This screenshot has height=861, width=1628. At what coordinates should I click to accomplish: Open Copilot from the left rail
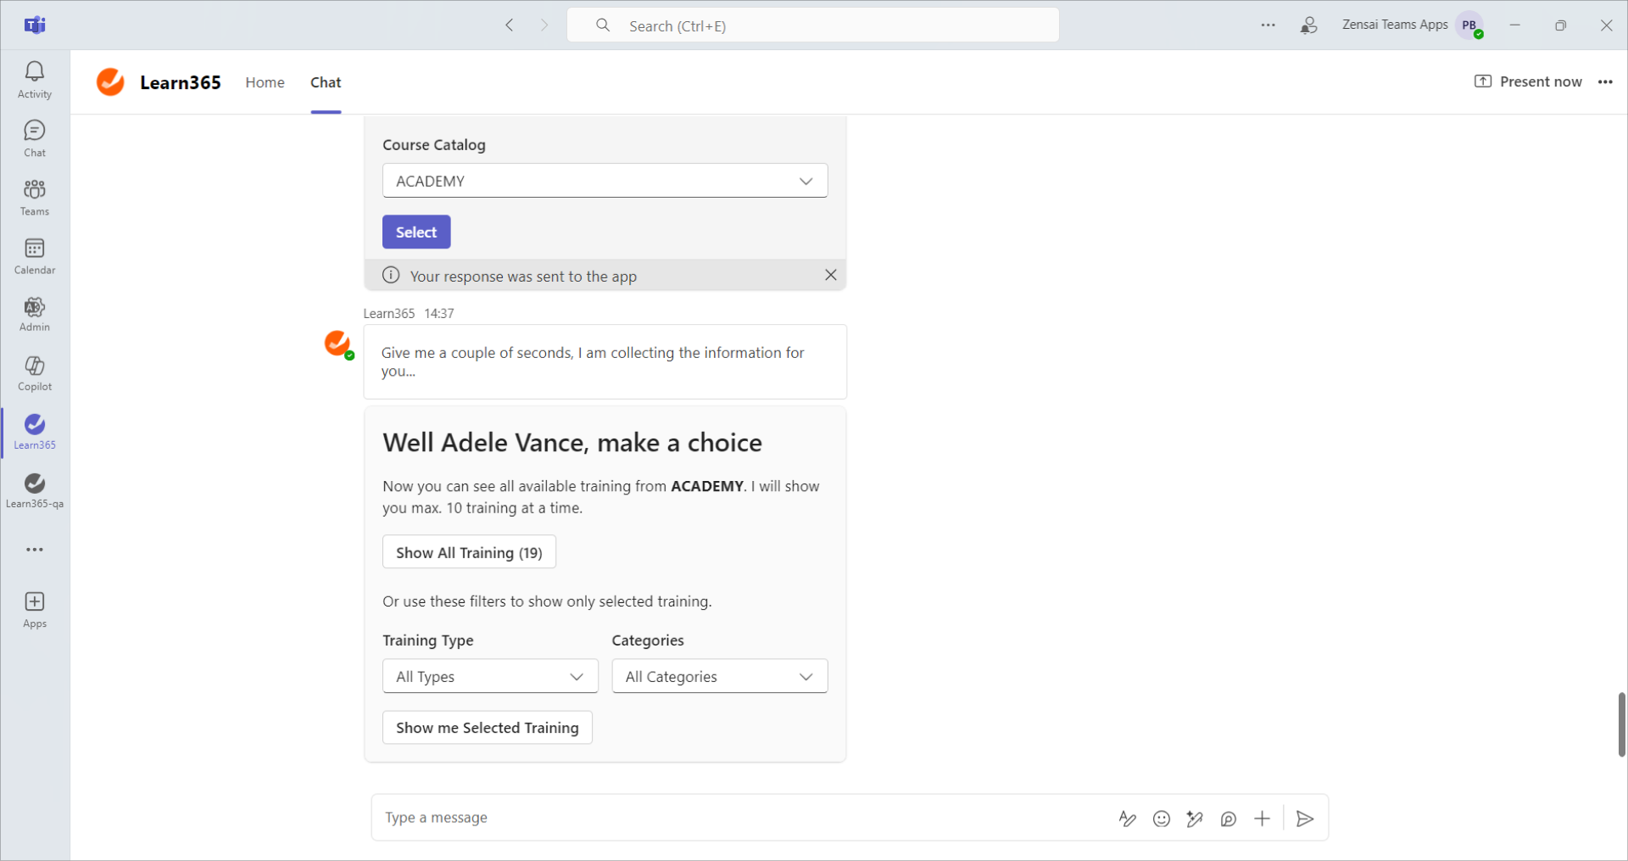click(x=35, y=373)
